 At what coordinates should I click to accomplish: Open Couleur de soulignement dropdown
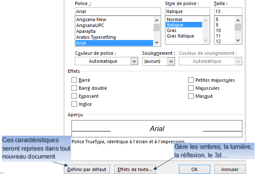point(211,61)
